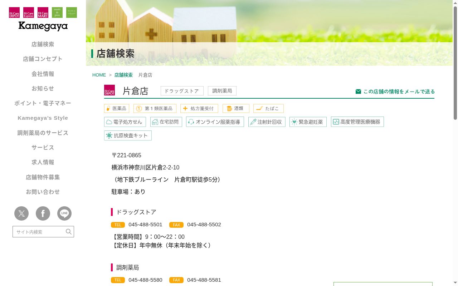
Task: Go to ポイント・電子マネー menu item
Action: click(43, 103)
